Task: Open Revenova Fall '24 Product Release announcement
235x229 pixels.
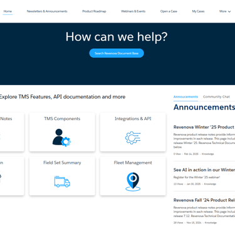Action: coord(204,200)
